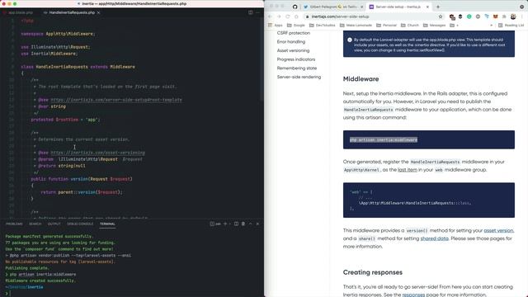Close the HandleInertiaRequests.php editor tab
The image size is (528, 297).
coord(99,12)
